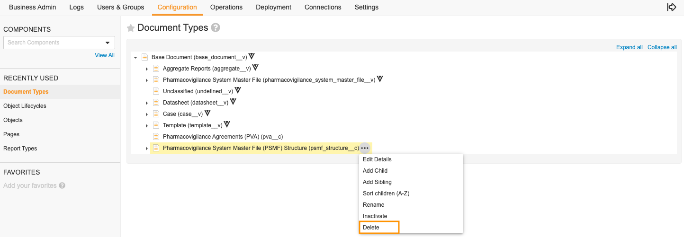Screen dimensions: 684x237
Task: Click the Veeva V badge beside Base Document
Action: click(252, 56)
